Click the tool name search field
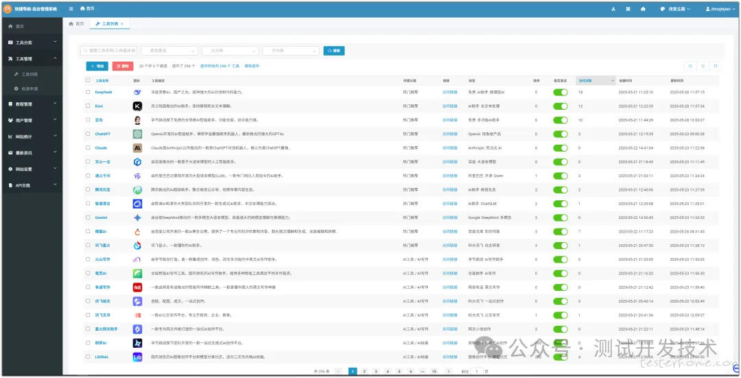This screenshot has height=378, width=741. click(x=108, y=51)
